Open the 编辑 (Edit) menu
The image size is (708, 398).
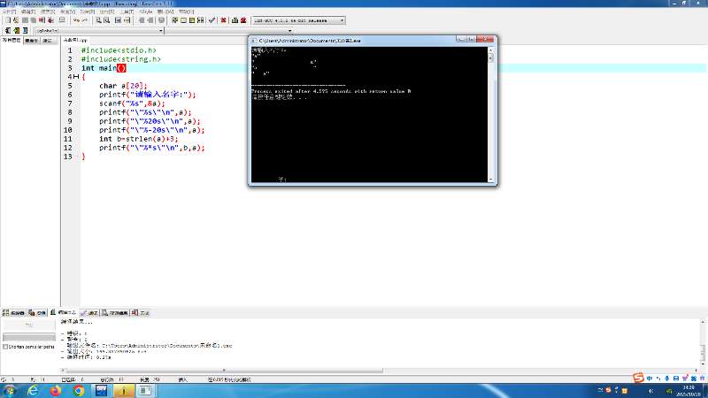coord(28,11)
